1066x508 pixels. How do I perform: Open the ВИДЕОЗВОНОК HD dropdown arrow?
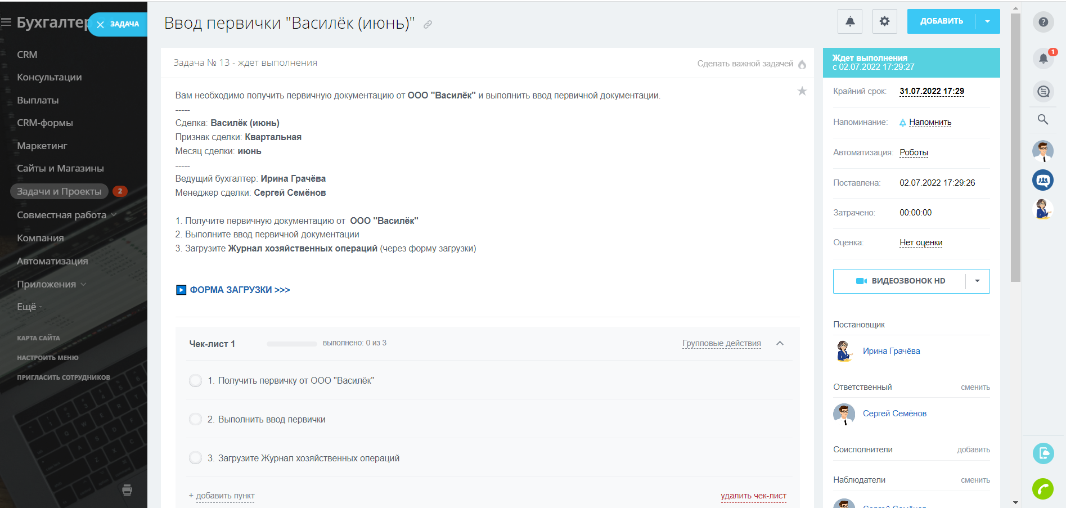977,281
